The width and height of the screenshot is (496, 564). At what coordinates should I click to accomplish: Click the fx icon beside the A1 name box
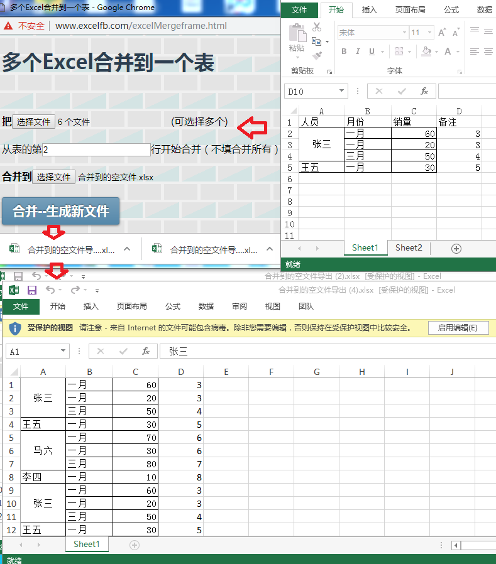145,351
